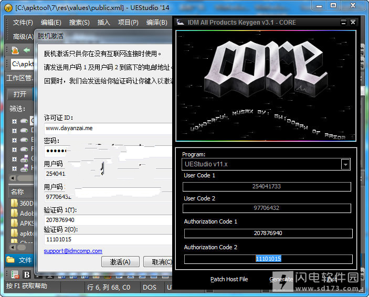Click left arrow of file list horizontal scrollbar
The image size is (369, 297).
13,247
